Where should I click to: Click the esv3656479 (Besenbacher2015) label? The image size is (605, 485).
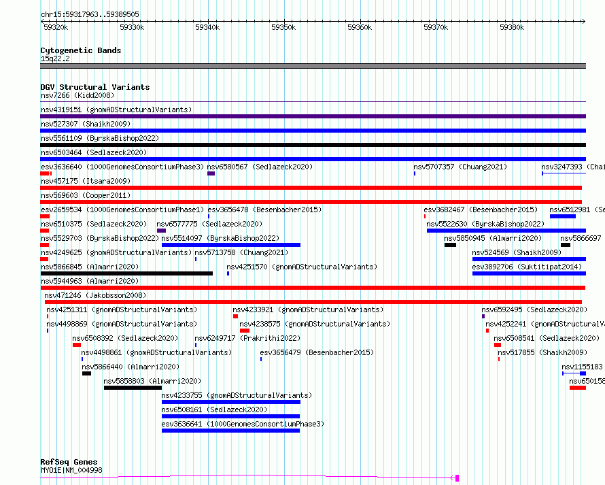pyautogui.click(x=317, y=352)
